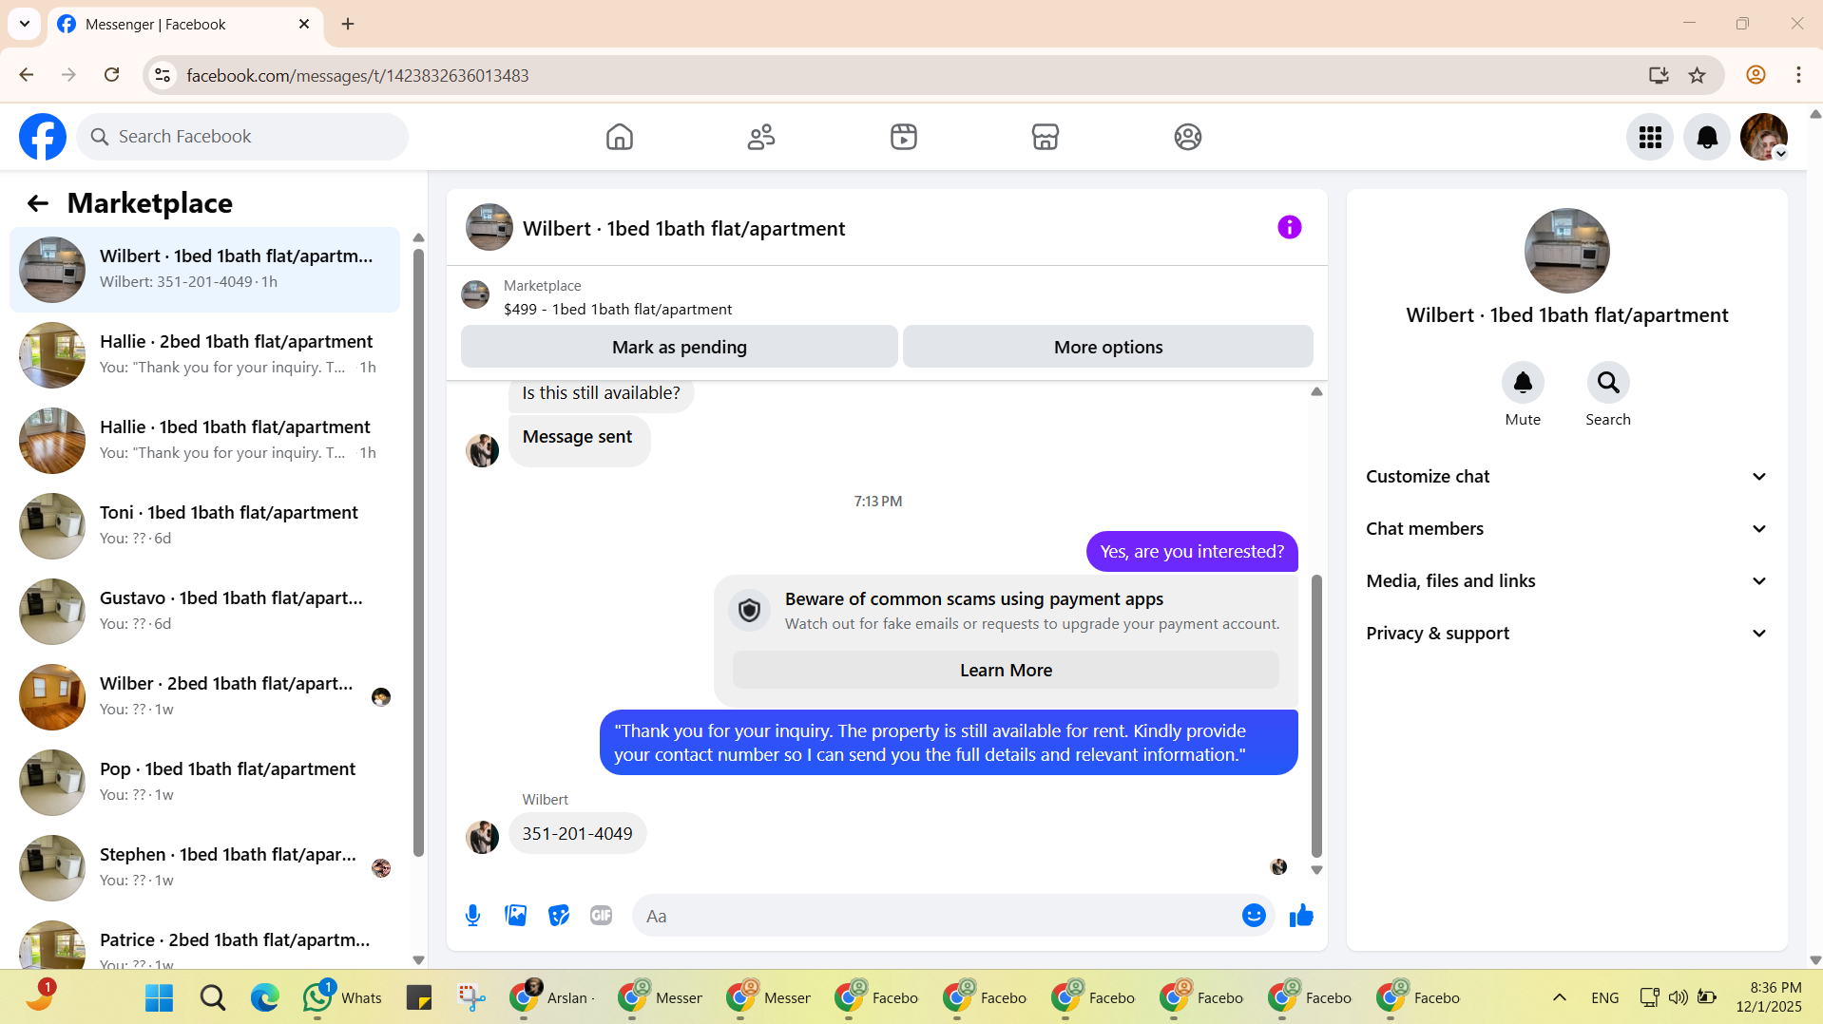Bookmark this page with the star icon

(1698, 75)
